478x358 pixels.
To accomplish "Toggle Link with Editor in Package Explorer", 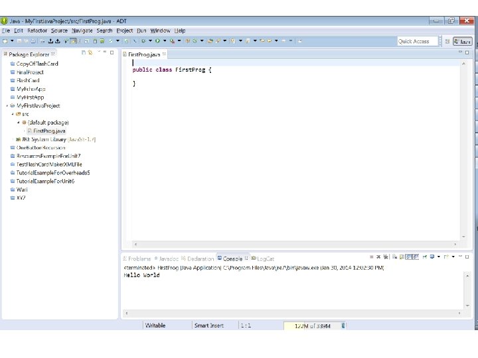I will coord(90,52).
